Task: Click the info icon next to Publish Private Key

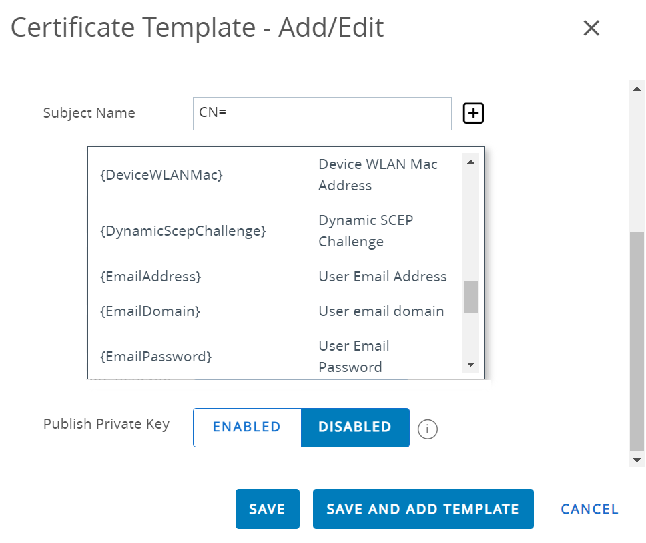Action: point(427,429)
